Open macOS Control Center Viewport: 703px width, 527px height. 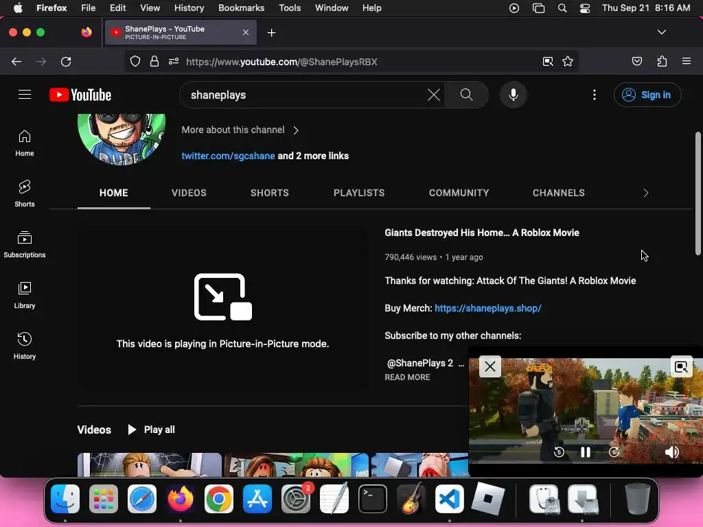click(x=585, y=8)
